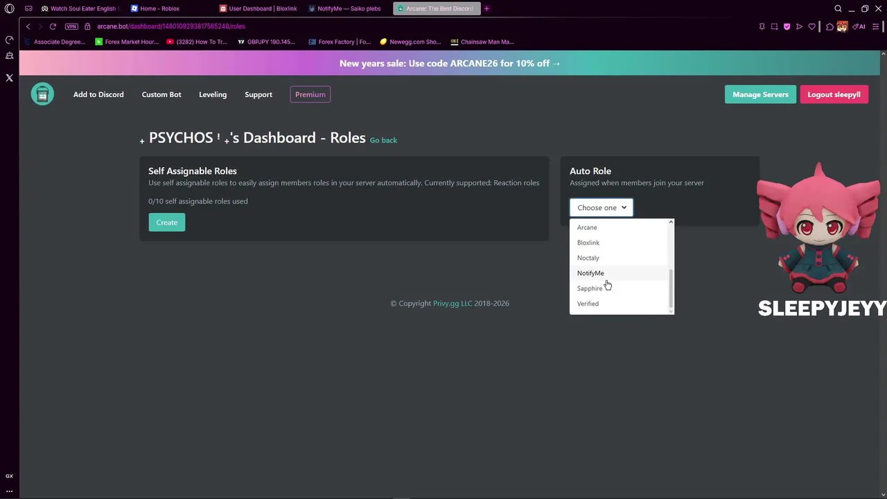
Task: Click the browser forward arrow
Action: [x=40, y=26]
